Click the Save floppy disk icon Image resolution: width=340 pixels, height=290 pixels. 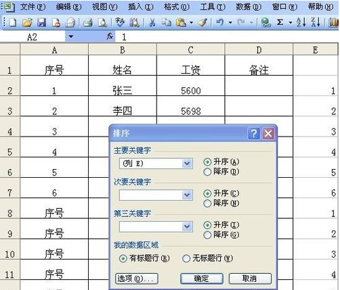point(41,22)
